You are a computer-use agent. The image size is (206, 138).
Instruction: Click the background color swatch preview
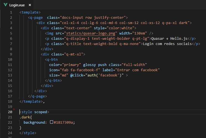(x=51, y=122)
